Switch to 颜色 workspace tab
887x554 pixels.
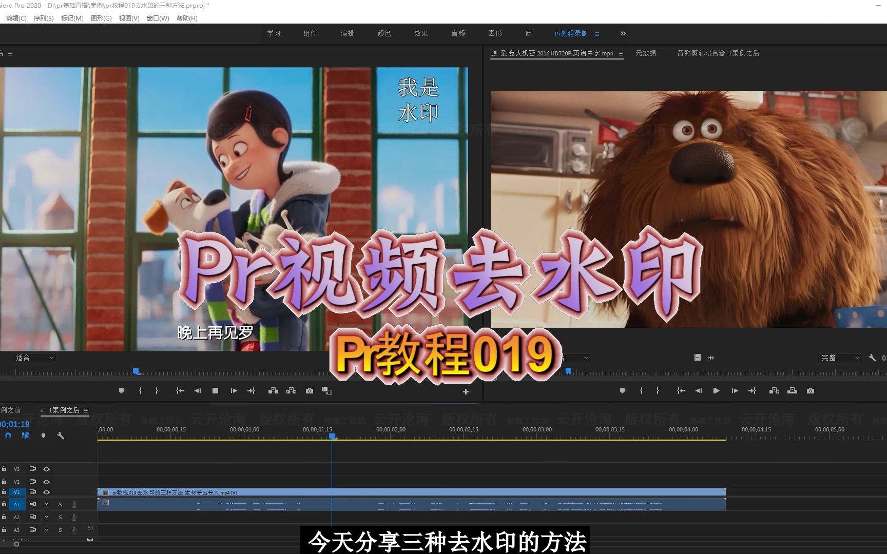pyautogui.click(x=384, y=33)
